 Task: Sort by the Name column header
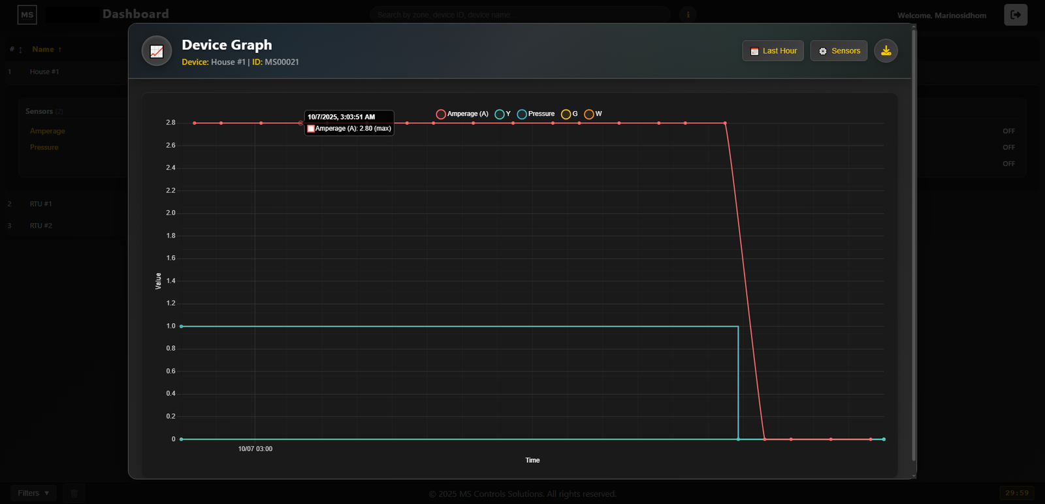tap(47, 49)
